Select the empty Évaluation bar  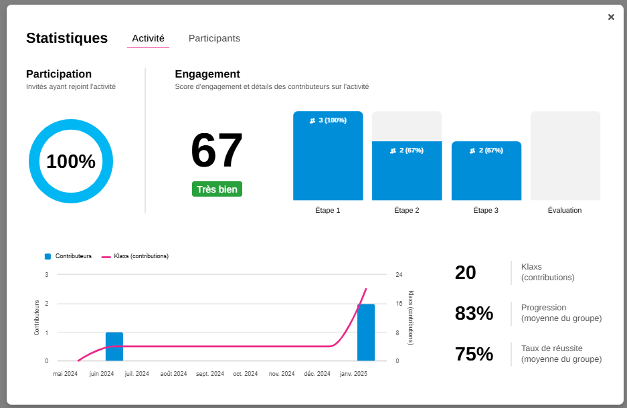(x=565, y=156)
